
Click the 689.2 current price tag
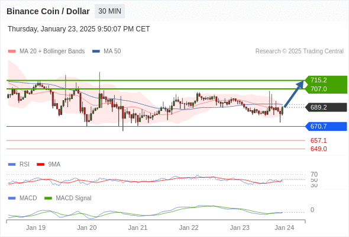click(x=326, y=107)
